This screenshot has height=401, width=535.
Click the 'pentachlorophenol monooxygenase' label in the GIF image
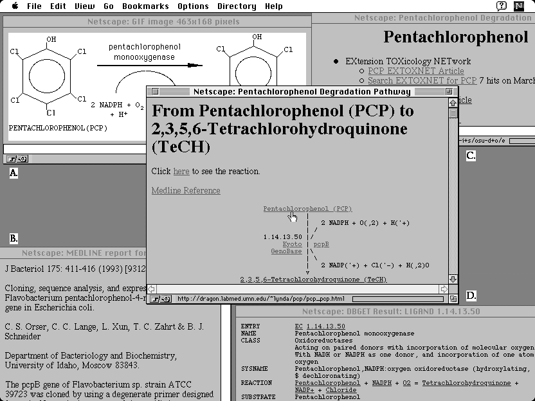tap(145, 52)
